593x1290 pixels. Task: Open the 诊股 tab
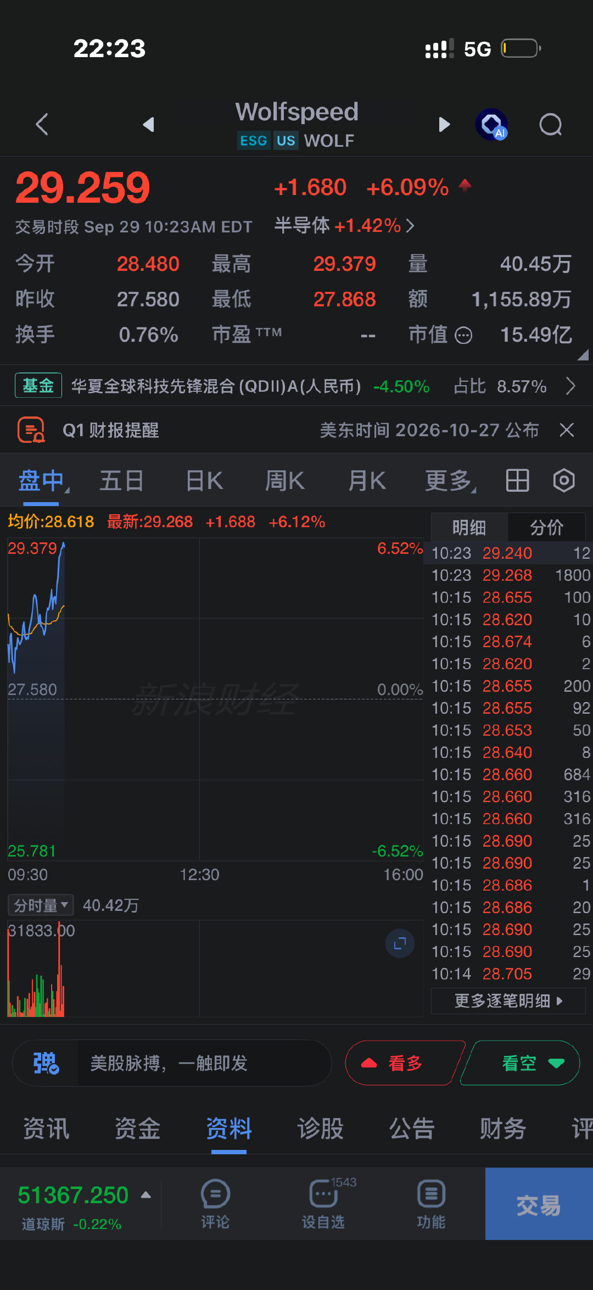tap(320, 1129)
